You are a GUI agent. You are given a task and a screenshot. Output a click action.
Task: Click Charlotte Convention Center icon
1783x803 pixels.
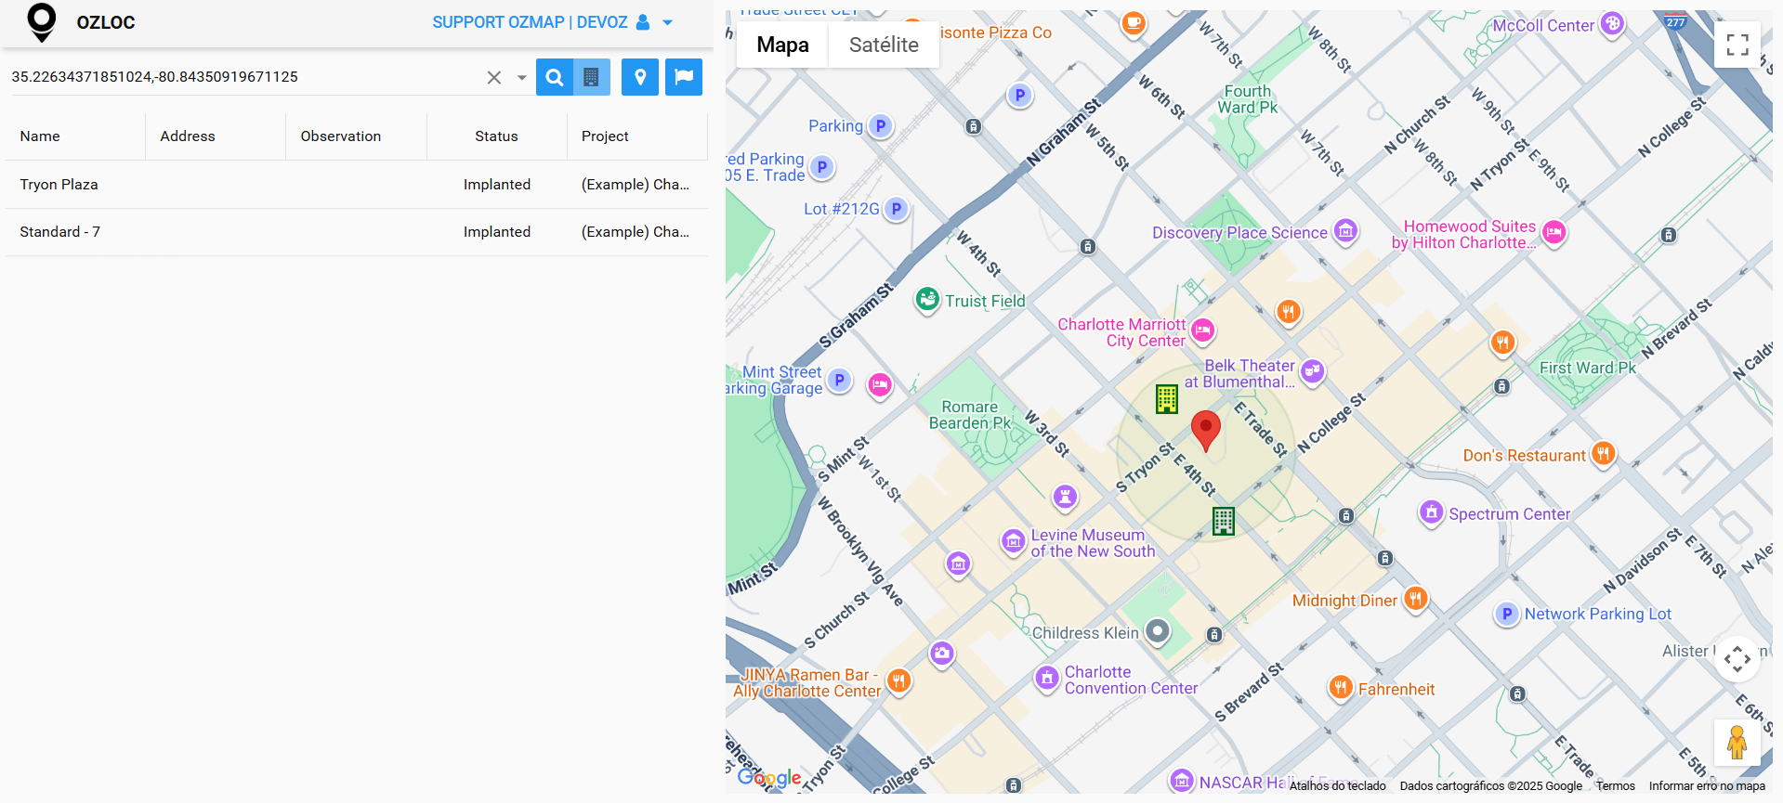(1047, 678)
